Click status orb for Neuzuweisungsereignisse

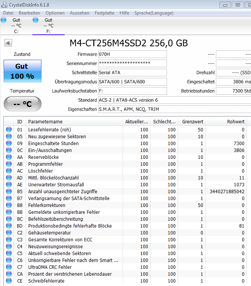click(x=9, y=246)
